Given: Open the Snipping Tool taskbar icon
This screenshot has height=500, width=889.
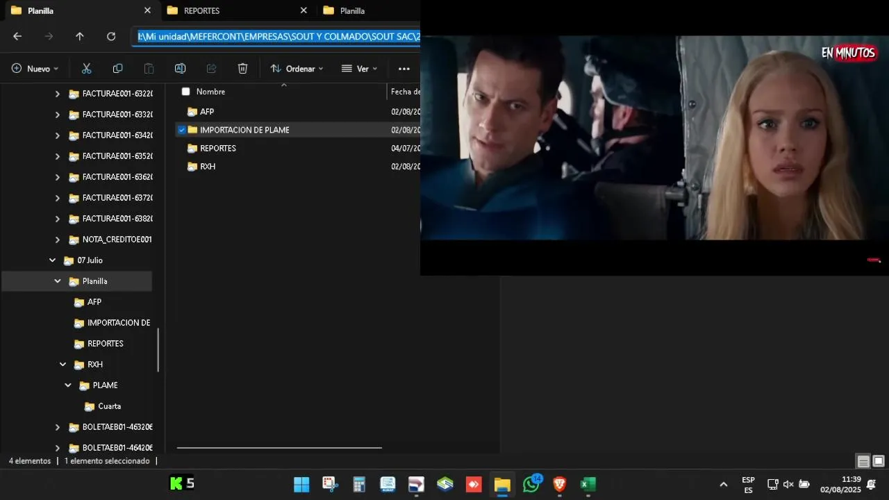Looking at the screenshot, I should (x=330, y=484).
